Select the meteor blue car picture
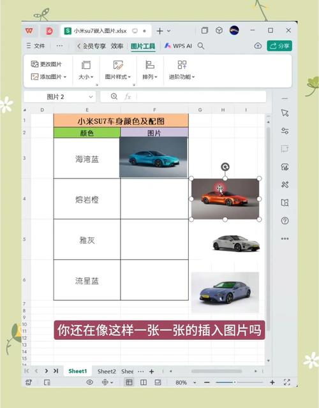Viewport: 319px width, 408px height. tap(225, 292)
